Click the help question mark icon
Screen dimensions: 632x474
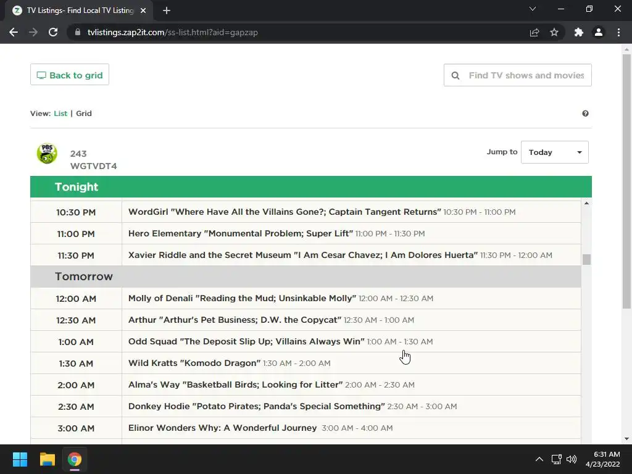pyautogui.click(x=585, y=114)
